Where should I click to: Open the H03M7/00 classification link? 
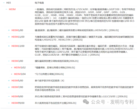tap(17, 87)
